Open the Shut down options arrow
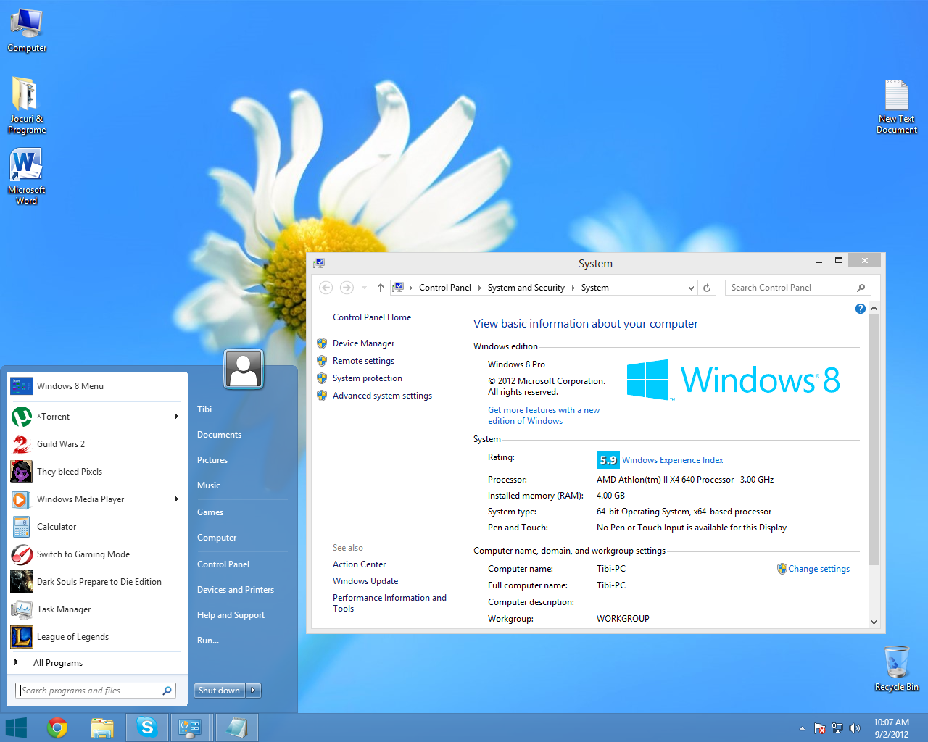Image resolution: width=928 pixels, height=742 pixels. [254, 691]
